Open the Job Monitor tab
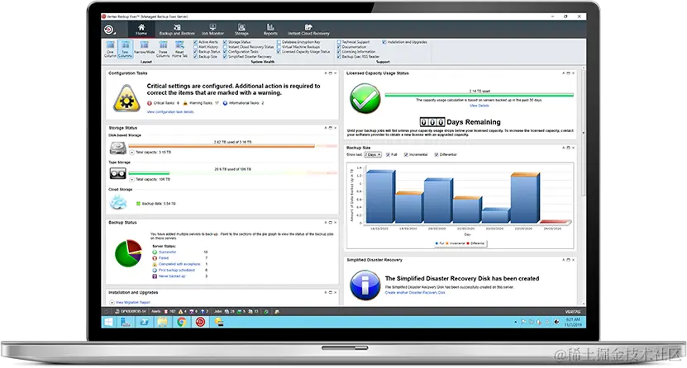The width and height of the screenshot is (687, 368). pyautogui.click(x=212, y=30)
